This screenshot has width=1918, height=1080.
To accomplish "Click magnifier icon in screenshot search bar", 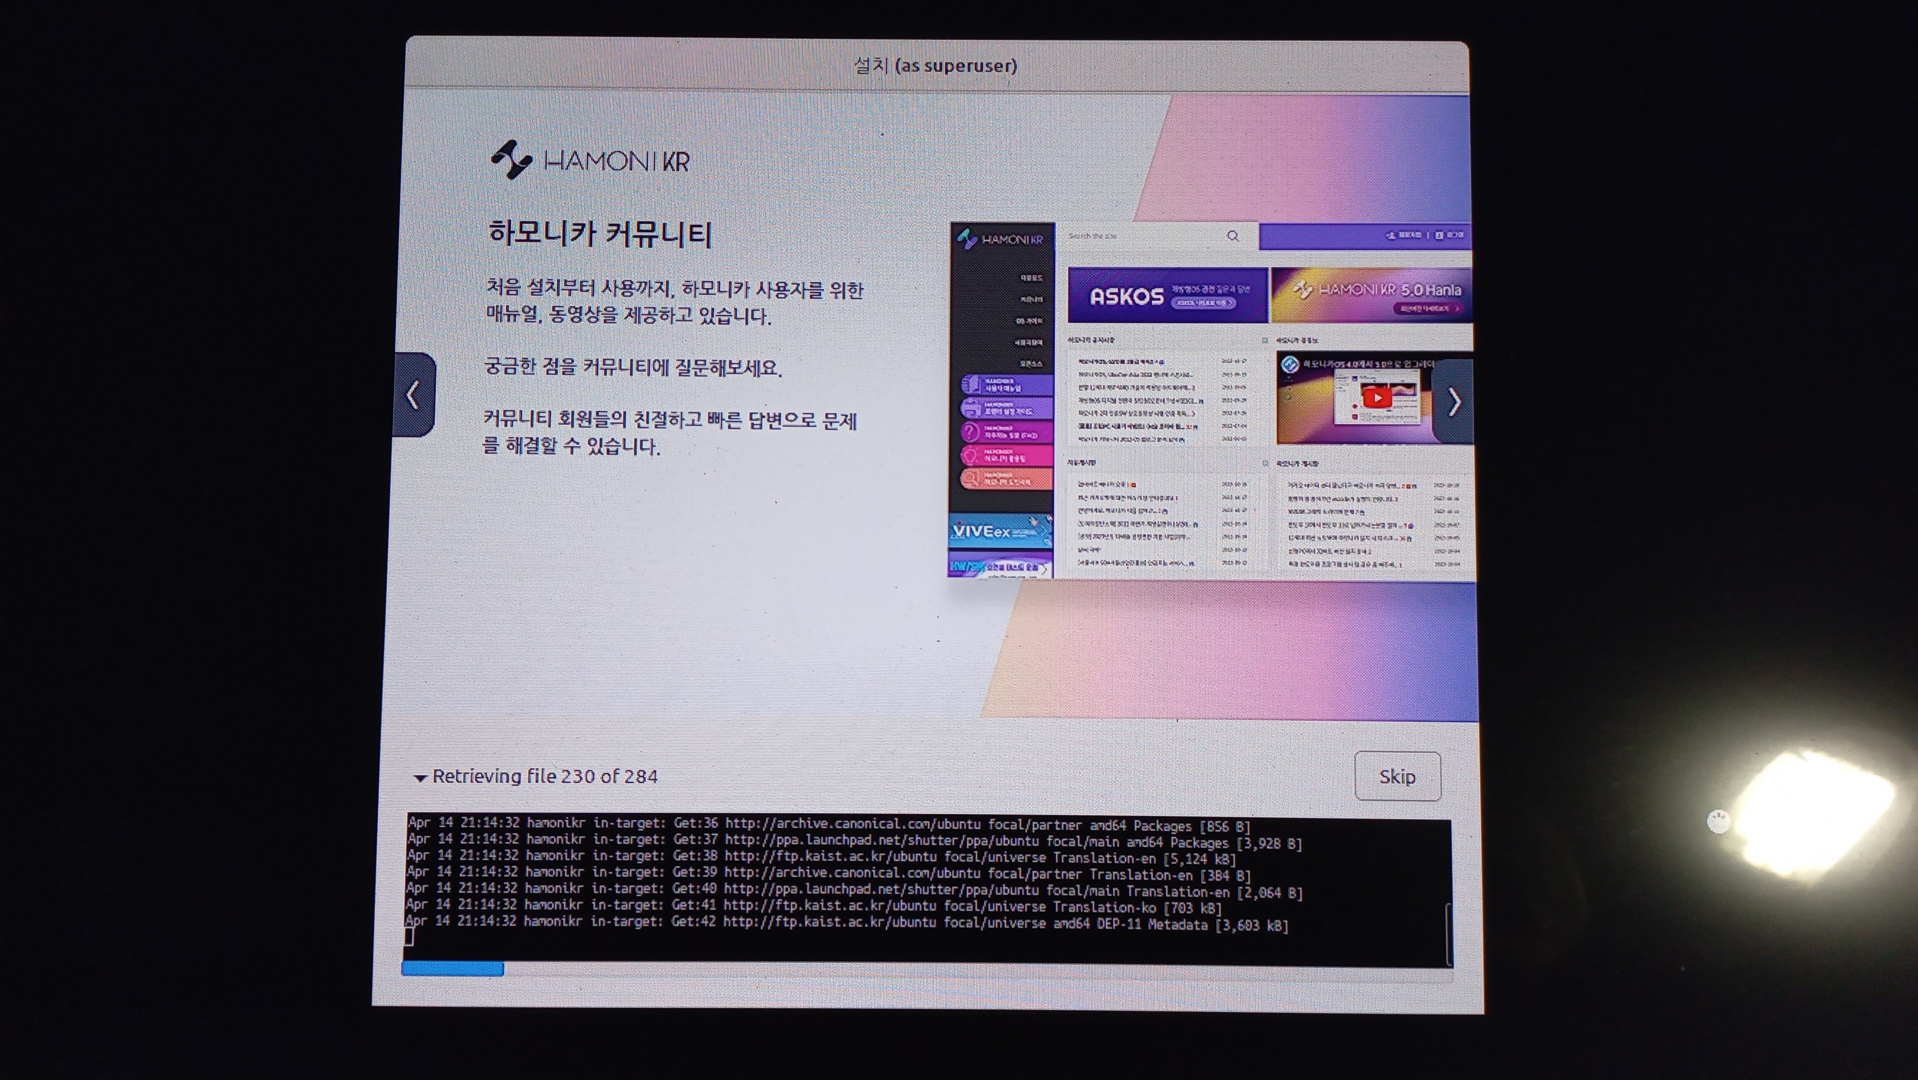I will [x=1233, y=236].
